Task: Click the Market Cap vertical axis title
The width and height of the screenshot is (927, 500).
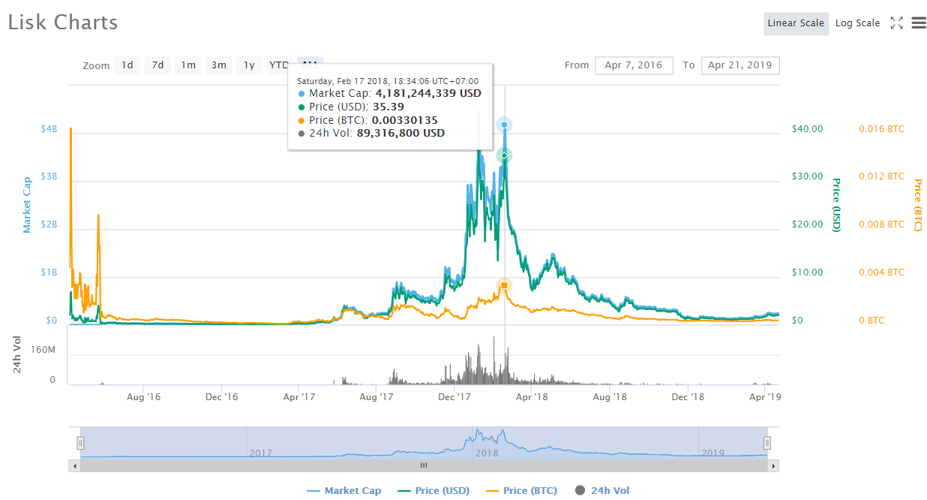Action: coord(27,205)
